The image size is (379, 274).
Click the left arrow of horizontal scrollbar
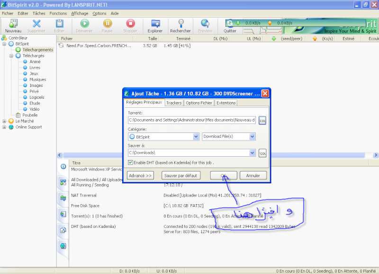coord(60,155)
